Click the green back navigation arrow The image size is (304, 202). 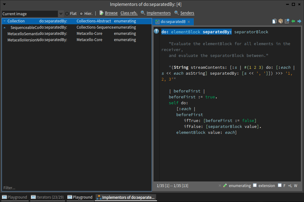(293, 21)
